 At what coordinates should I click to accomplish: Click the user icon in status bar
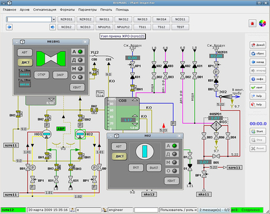pos(73,210)
